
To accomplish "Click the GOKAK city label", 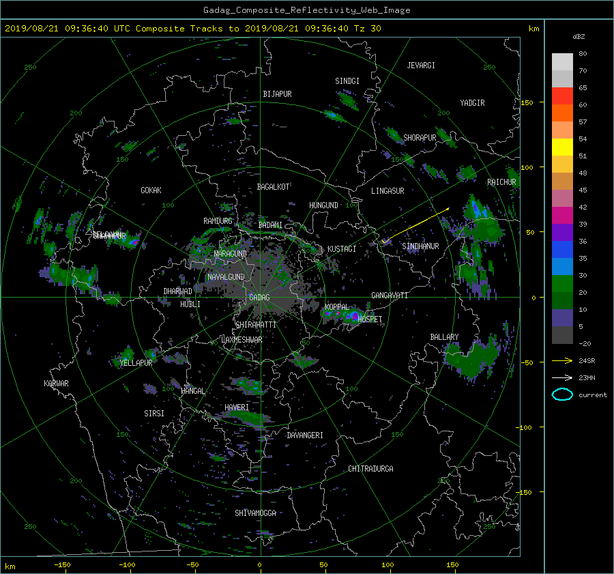I will tap(151, 190).
